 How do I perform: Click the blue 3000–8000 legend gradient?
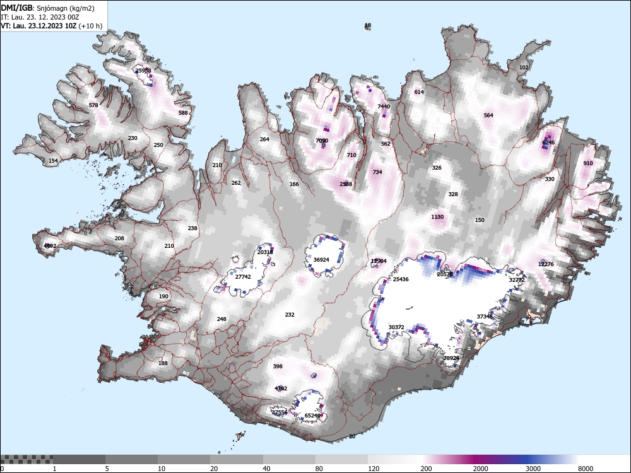(551, 459)
